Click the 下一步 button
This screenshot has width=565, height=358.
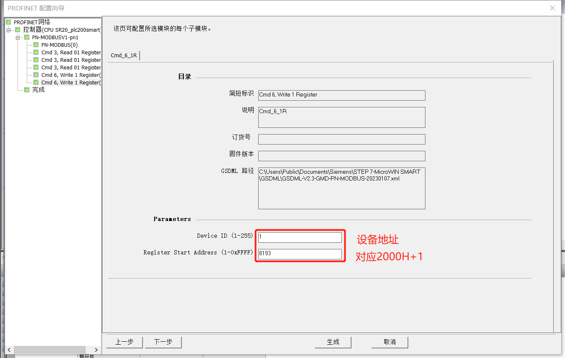point(163,342)
